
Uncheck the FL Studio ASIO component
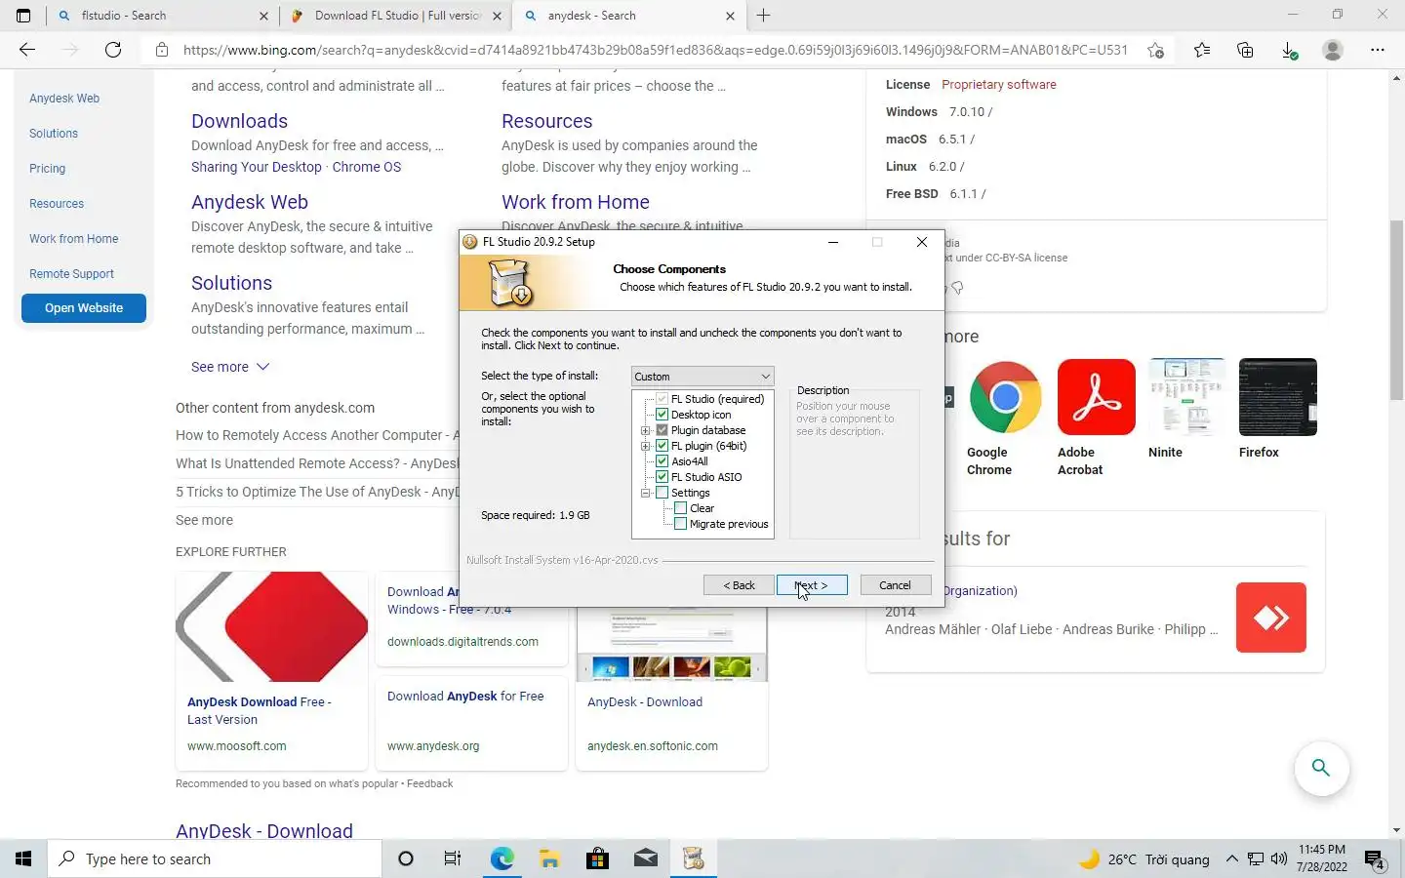[662, 477]
